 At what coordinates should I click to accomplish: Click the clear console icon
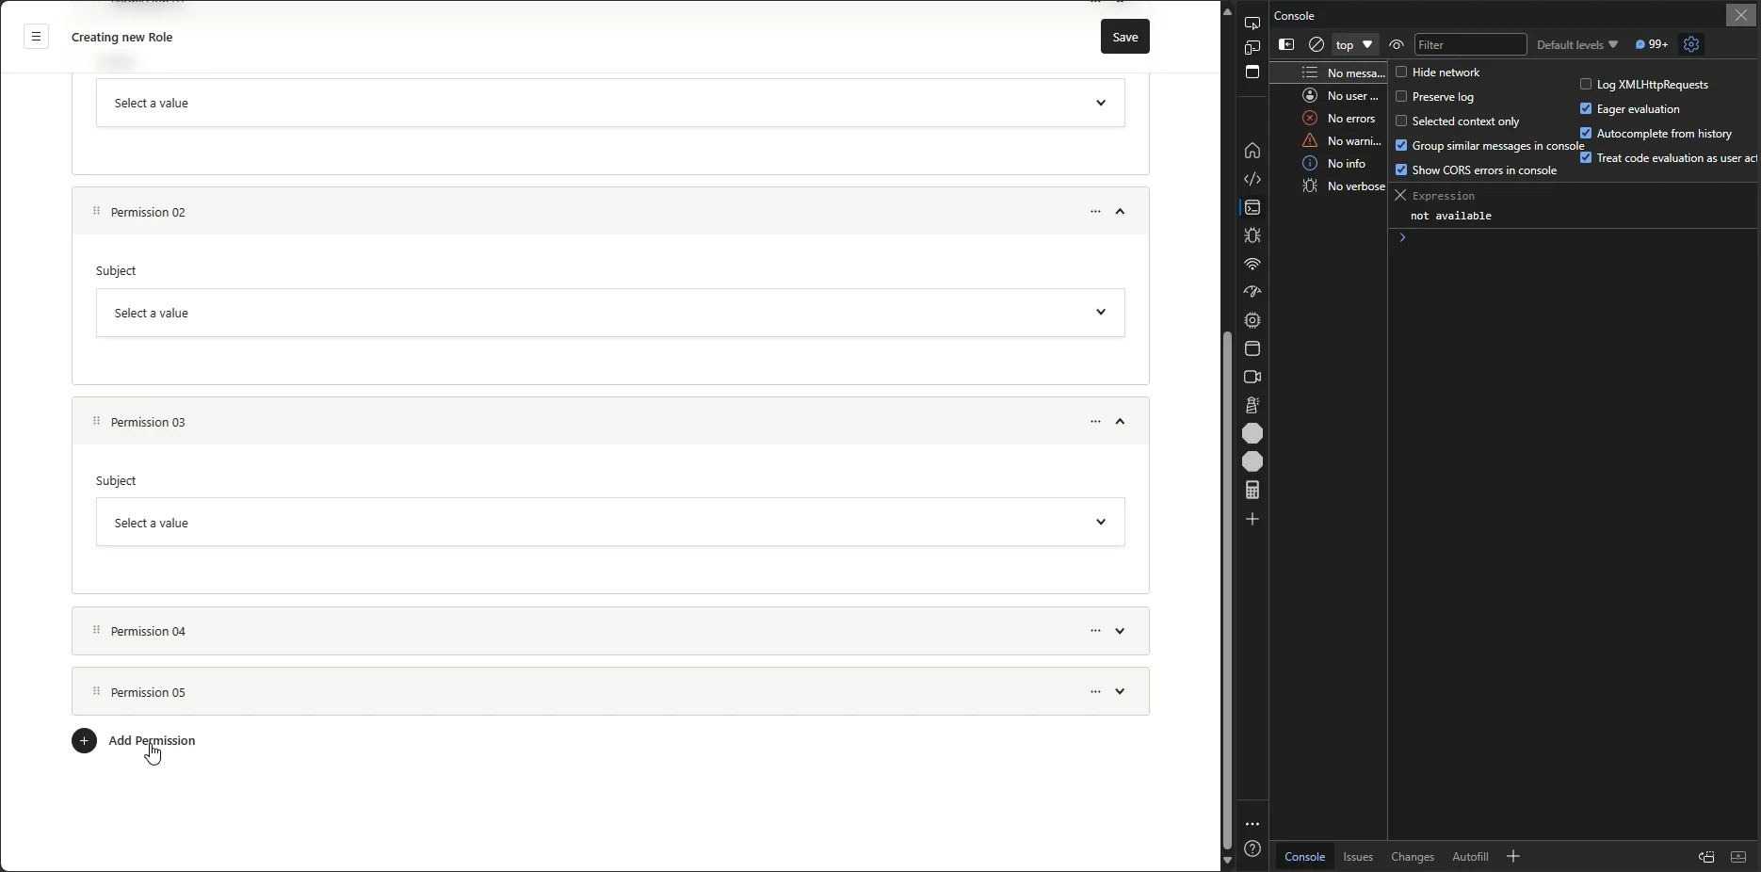[x=1317, y=44]
